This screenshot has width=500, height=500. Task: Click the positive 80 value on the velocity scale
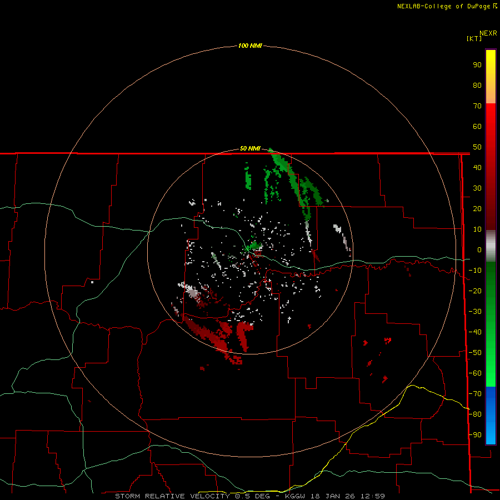(477, 85)
